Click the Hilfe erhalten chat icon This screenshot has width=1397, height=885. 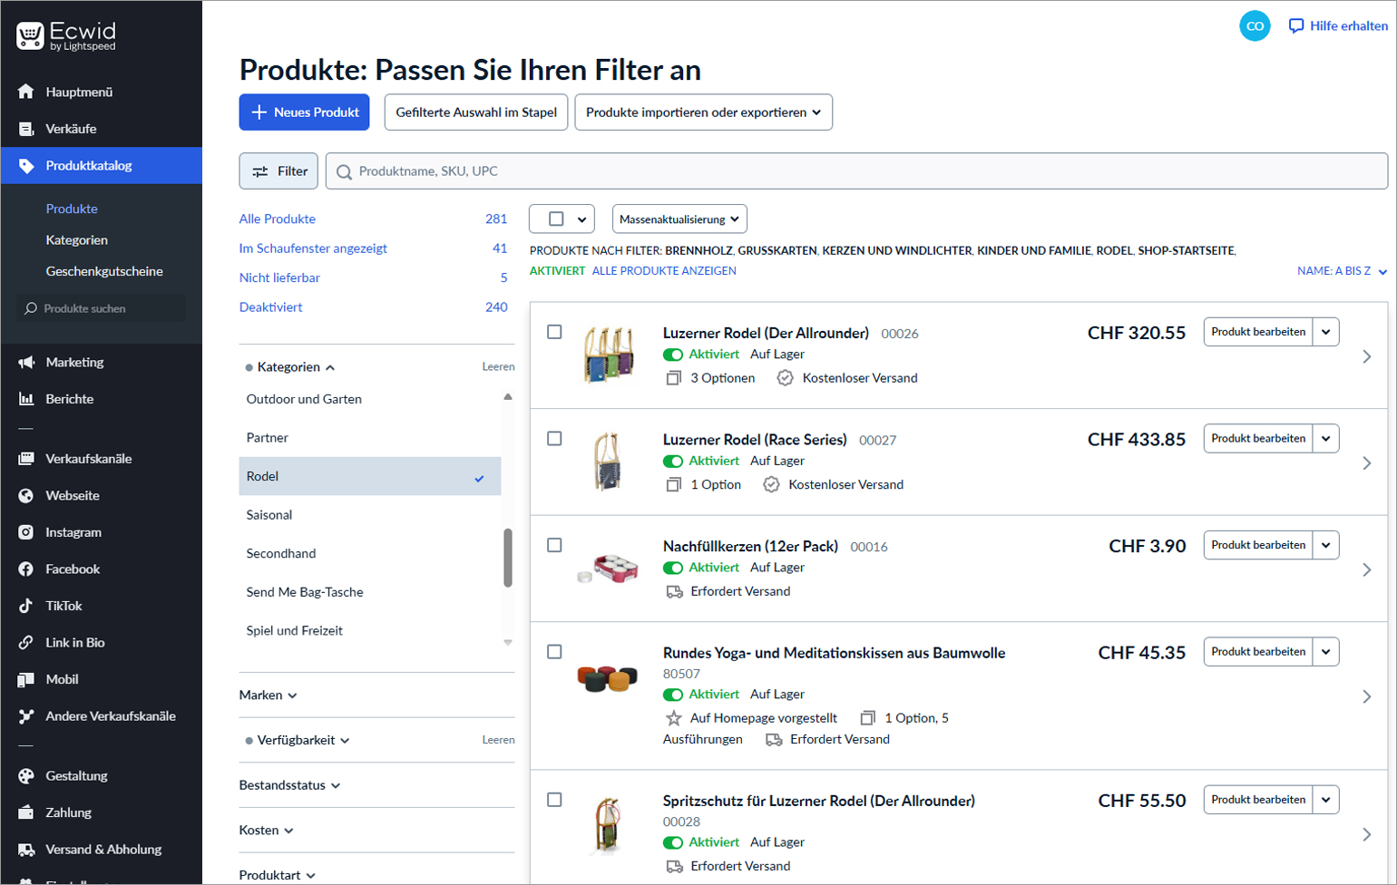pos(1296,26)
